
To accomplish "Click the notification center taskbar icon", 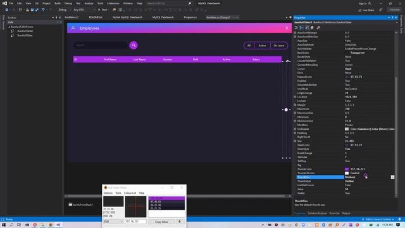I will click(398, 225).
